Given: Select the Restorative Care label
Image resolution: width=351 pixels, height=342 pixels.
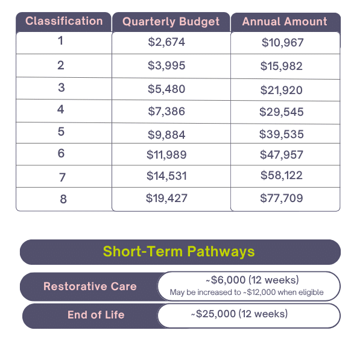Looking at the screenshot, I should (90, 287).
